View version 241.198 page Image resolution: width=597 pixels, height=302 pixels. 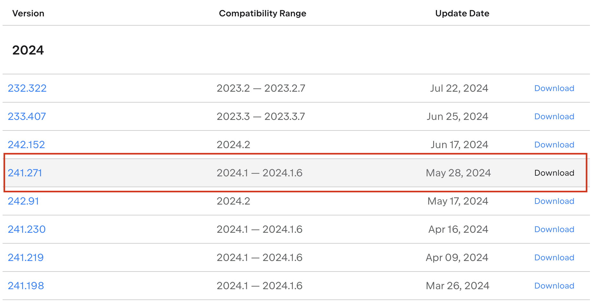click(26, 286)
